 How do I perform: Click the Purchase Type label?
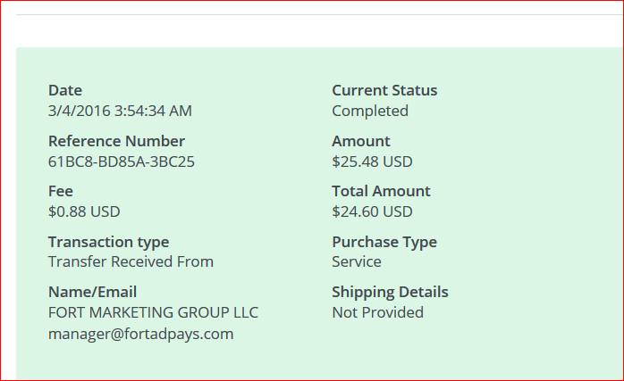384,242
